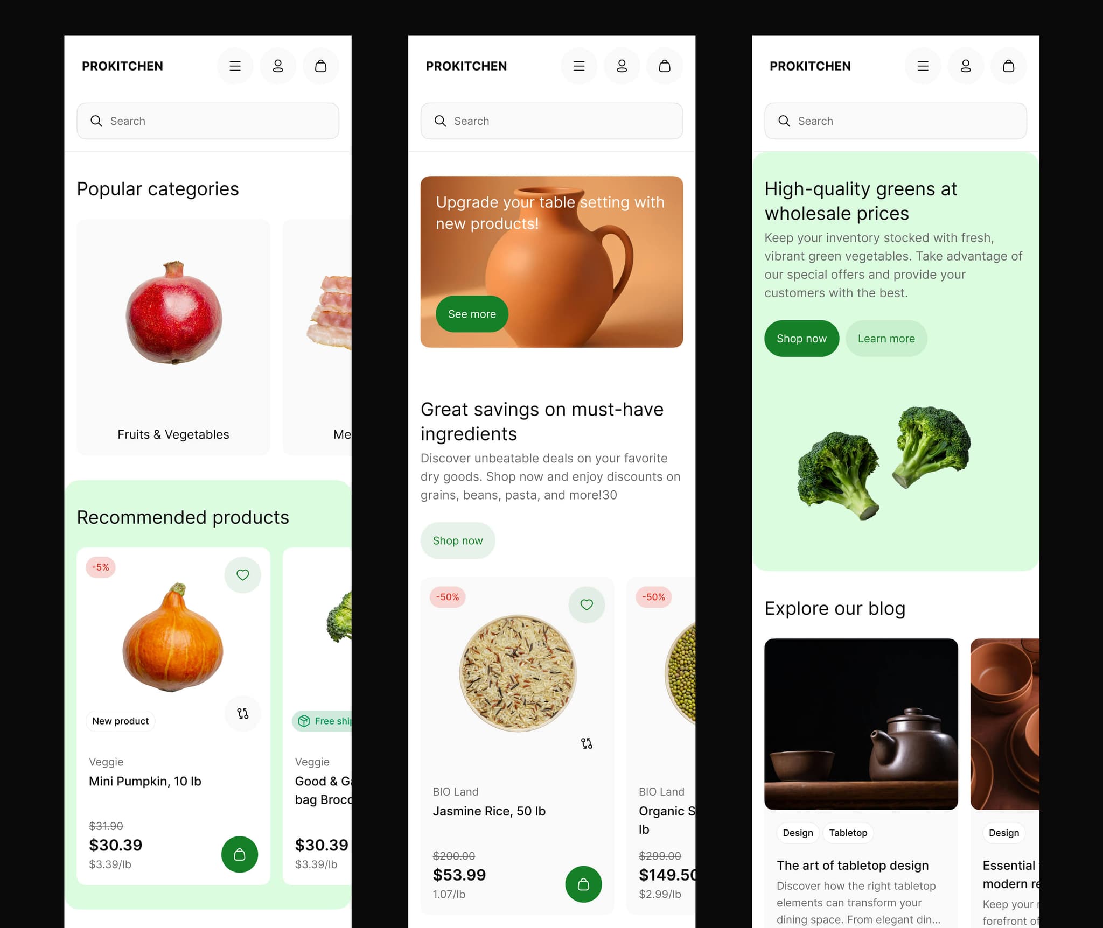Screen dimensions: 1103x928
Task: Toggle -50% discount badge on Organic S product
Action: pyautogui.click(x=654, y=596)
